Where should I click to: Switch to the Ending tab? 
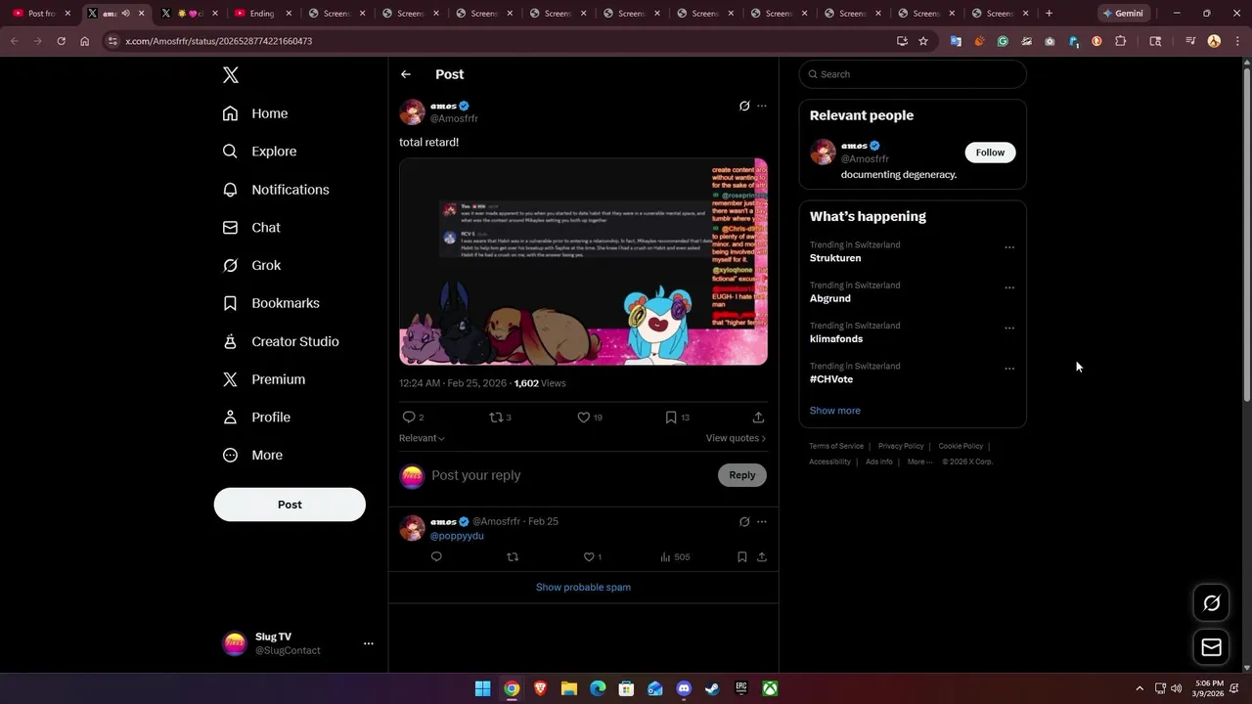[261, 14]
